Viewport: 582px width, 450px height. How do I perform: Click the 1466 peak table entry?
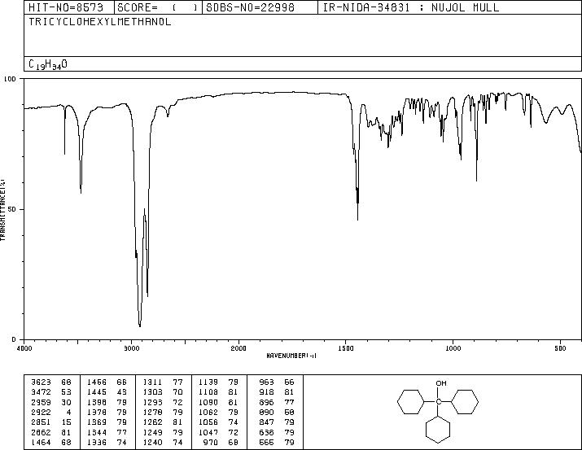107,382
